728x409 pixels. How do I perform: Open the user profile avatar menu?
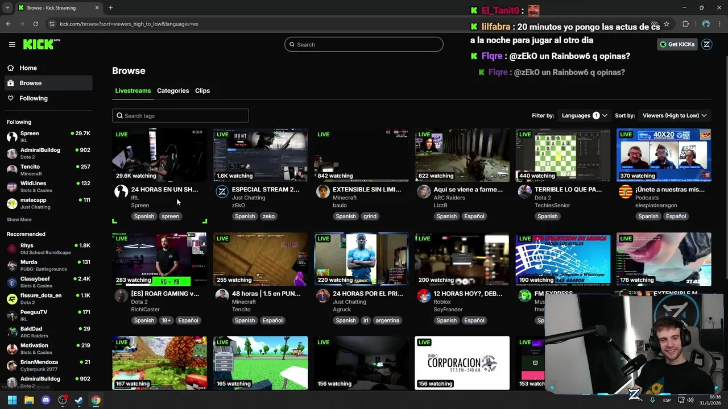tap(707, 44)
